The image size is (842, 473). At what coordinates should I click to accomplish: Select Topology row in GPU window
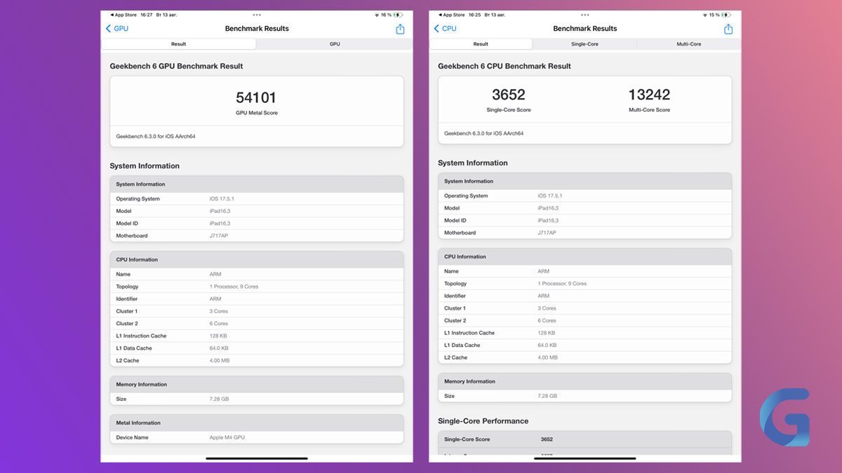coord(257,287)
